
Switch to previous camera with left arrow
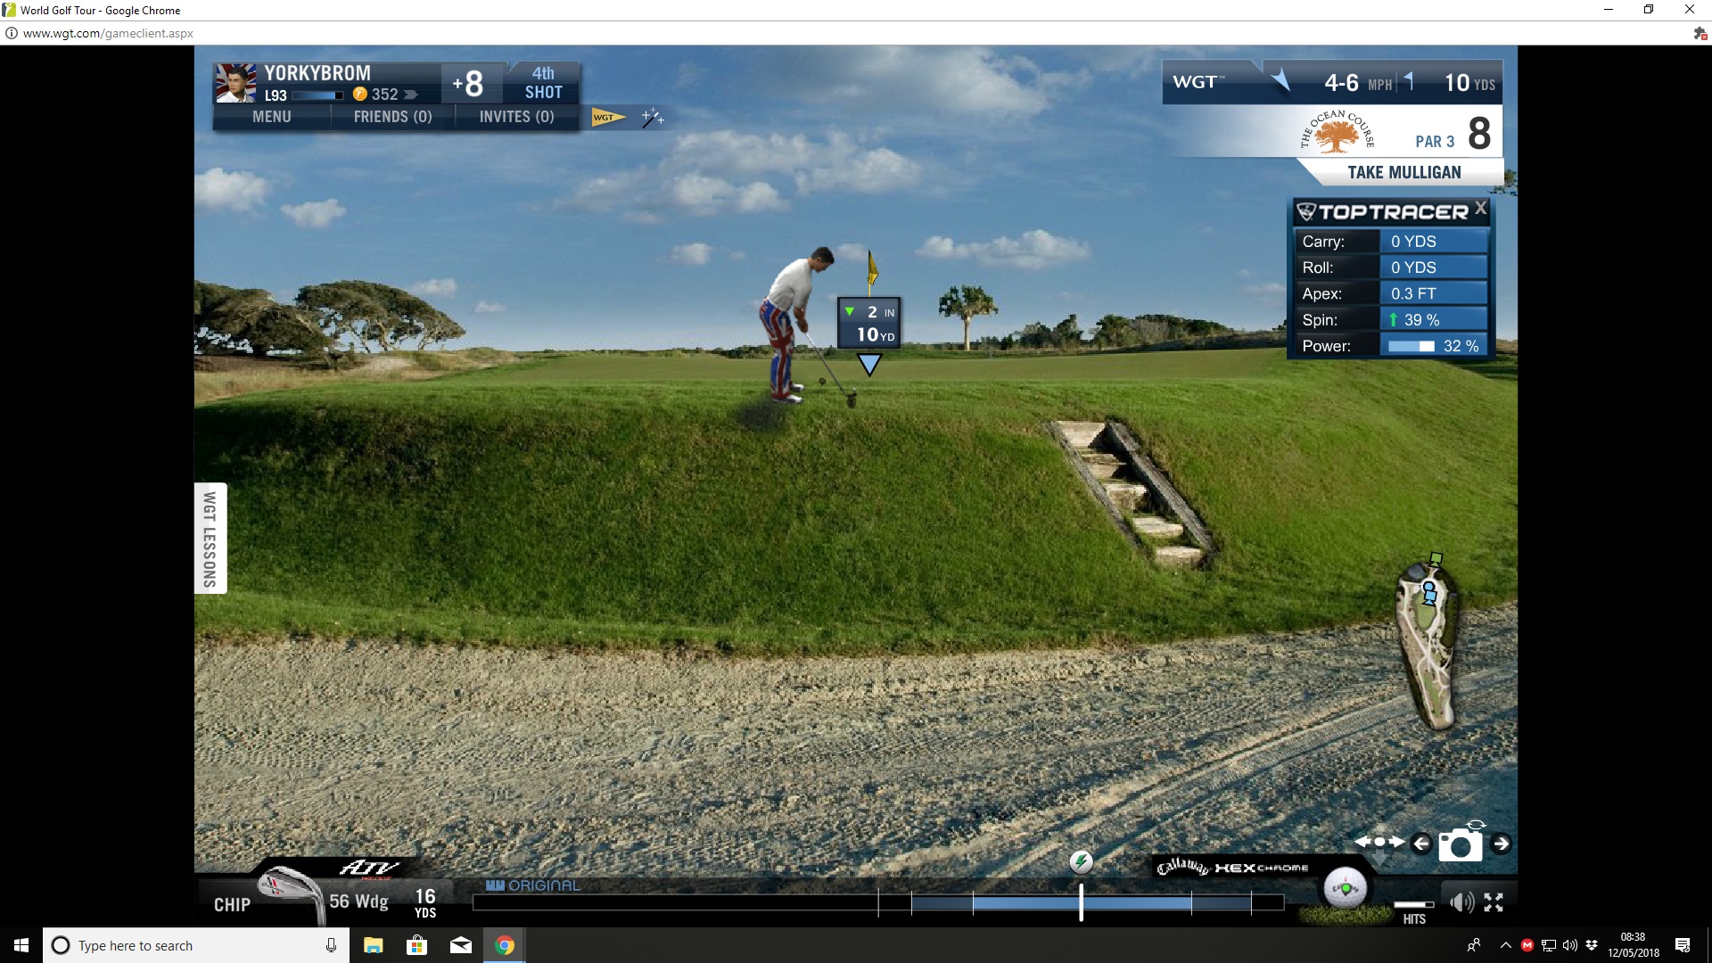[1421, 844]
